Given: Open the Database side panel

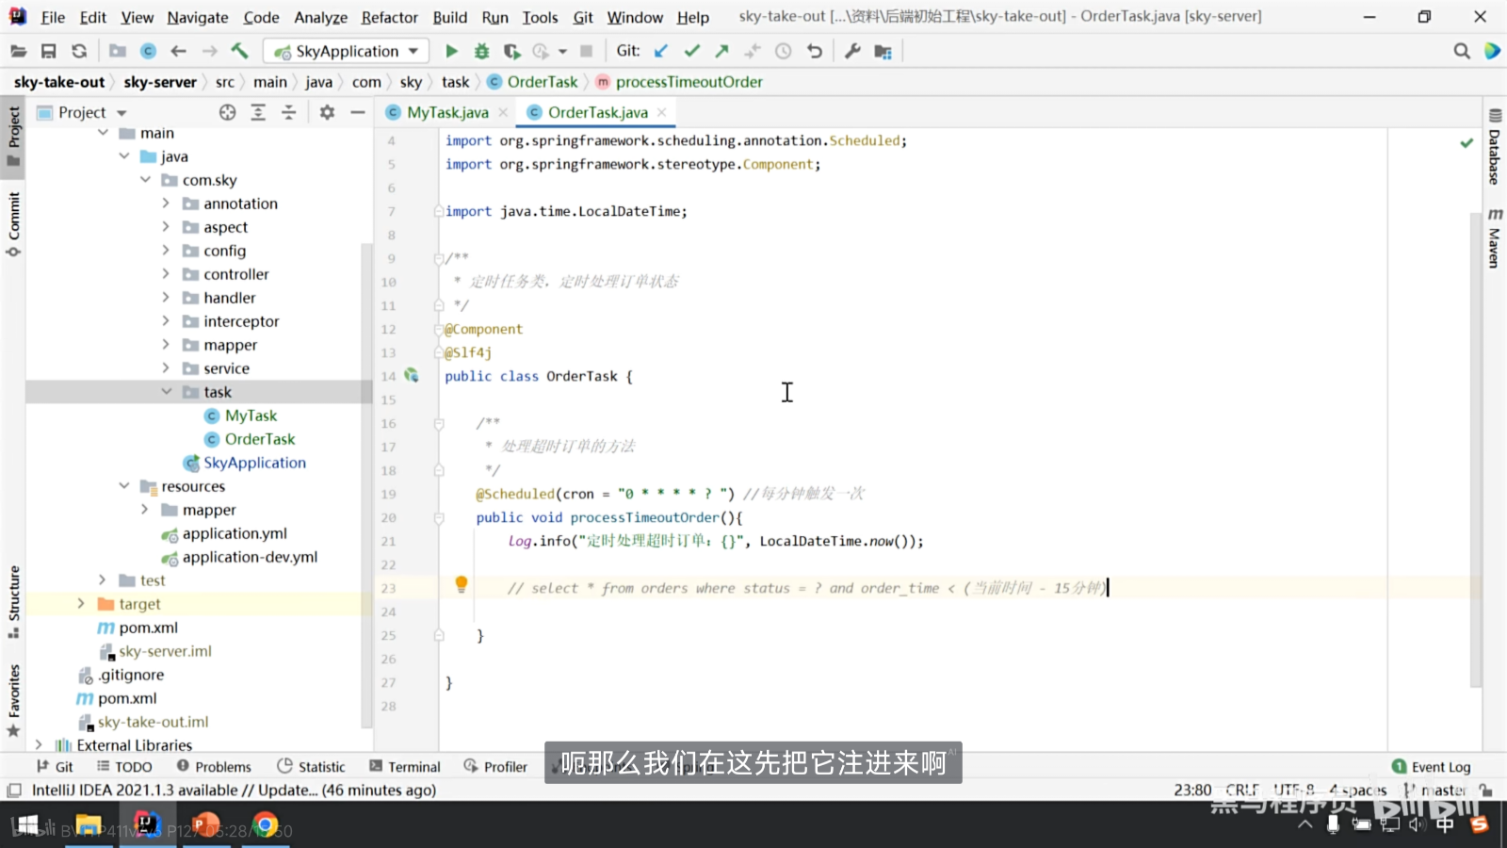Looking at the screenshot, I should pyautogui.click(x=1495, y=148).
